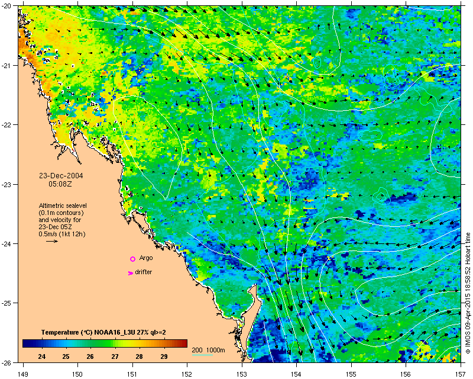Click the colorbar tick value 27
The image size is (473, 379).
click(115, 356)
